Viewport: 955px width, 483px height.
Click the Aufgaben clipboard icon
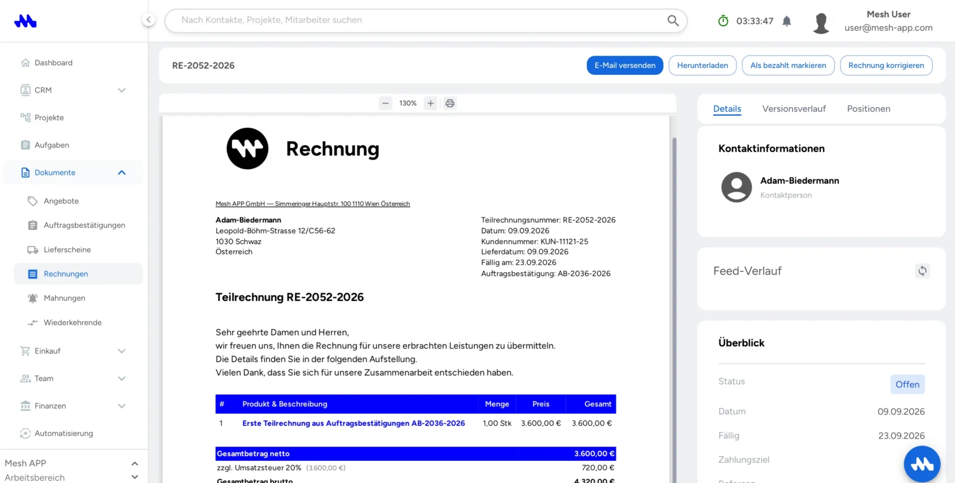[25, 145]
